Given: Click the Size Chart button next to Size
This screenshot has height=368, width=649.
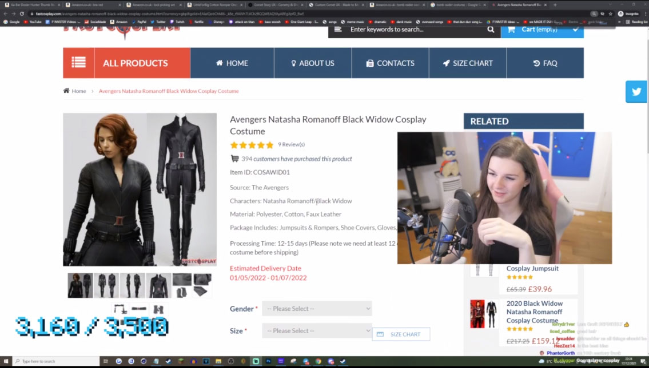Looking at the screenshot, I should pyautogui.click(x=401, y=334).
